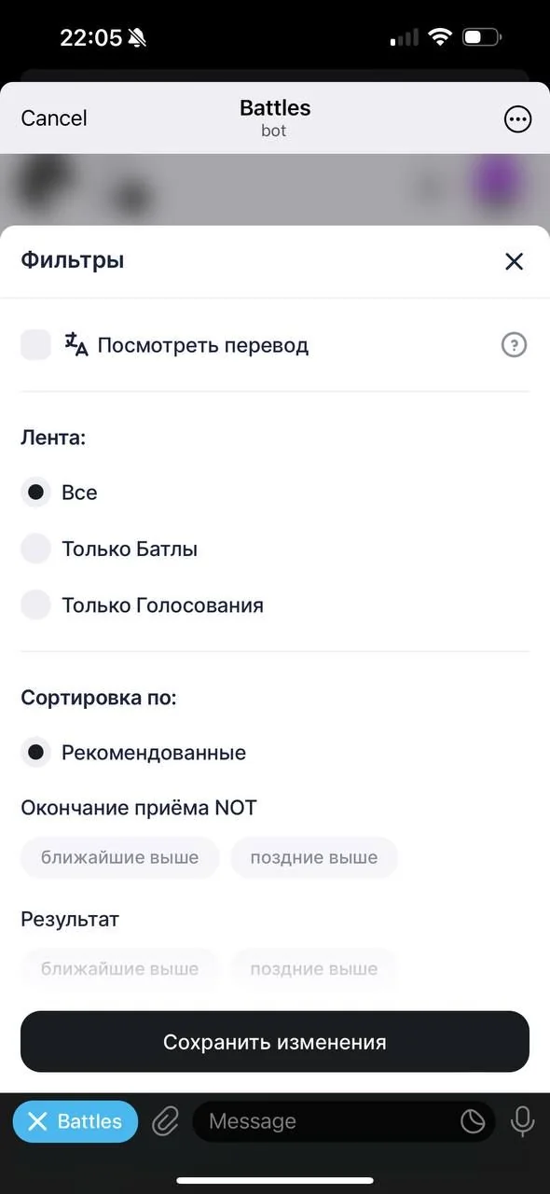
Task: Close the Battles mini app button
Action: 76,1121
